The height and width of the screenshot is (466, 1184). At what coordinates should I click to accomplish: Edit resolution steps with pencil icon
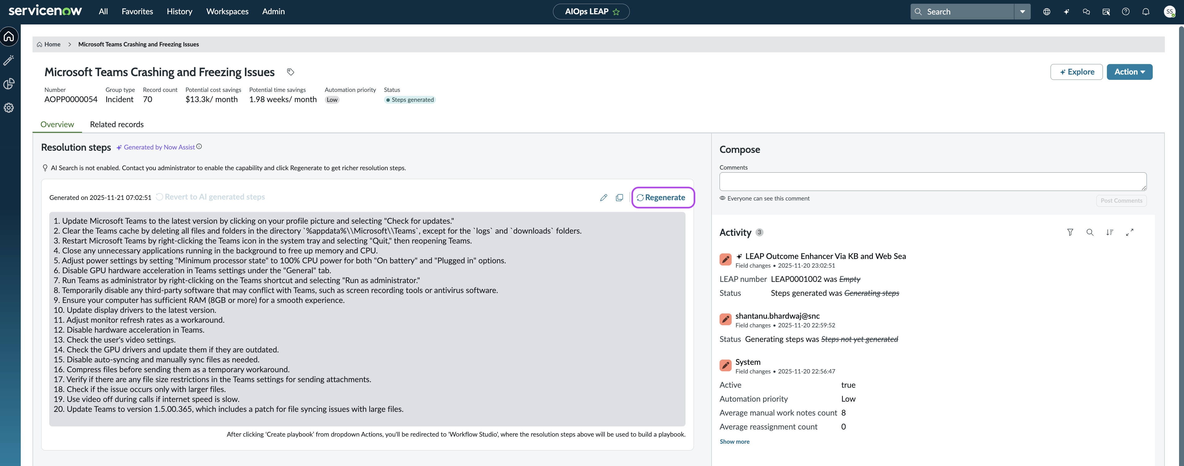[x=603, y=197]
